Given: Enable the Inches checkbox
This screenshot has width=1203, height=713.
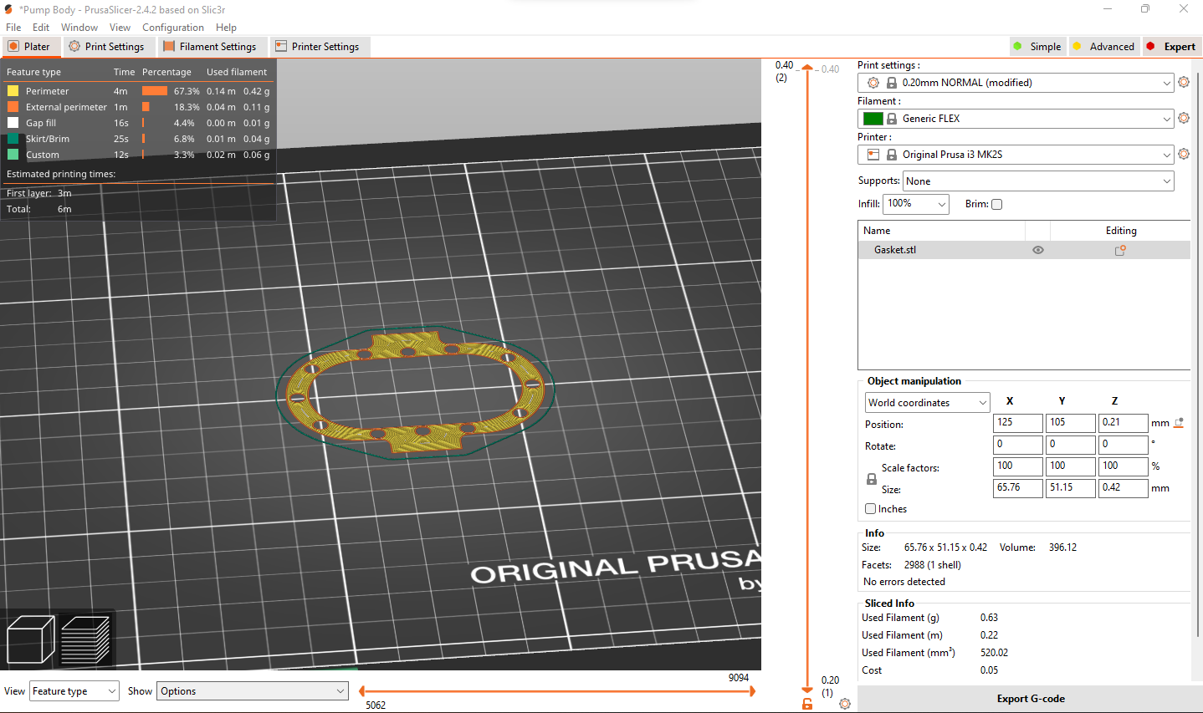Looking at the screenshot, I should [870, 508].
